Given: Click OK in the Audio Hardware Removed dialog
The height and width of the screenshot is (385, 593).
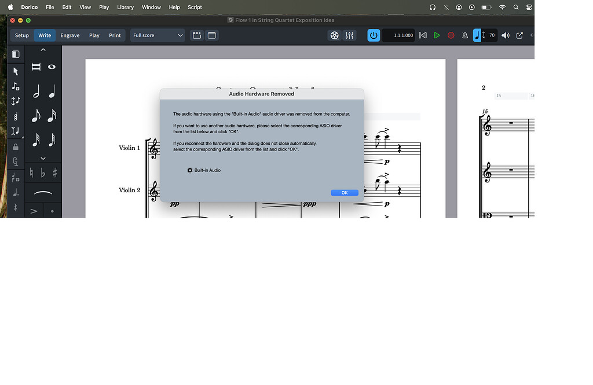Looking at the screenshot, I should (345, 192).
